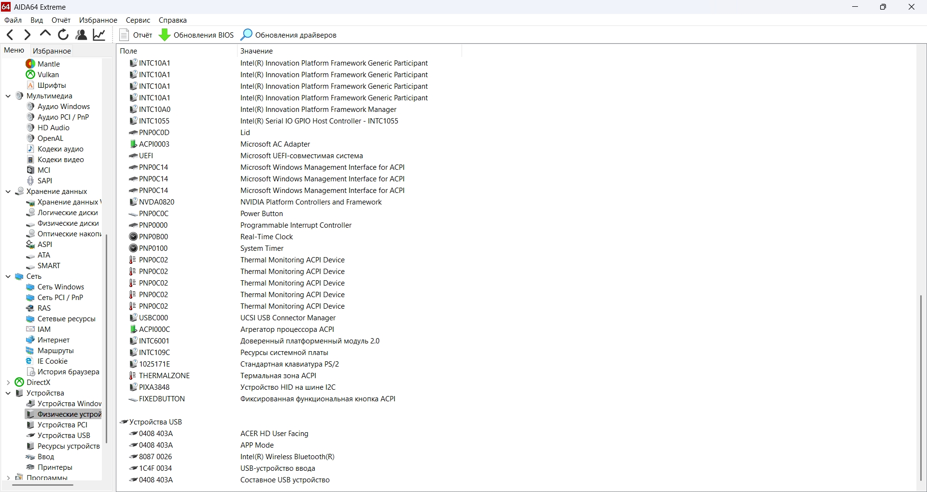Click the SAPI microphone icon
Image resolution: width=927 pixels, height=492 pixels.
pyautogui.click(x=30, y=180)
